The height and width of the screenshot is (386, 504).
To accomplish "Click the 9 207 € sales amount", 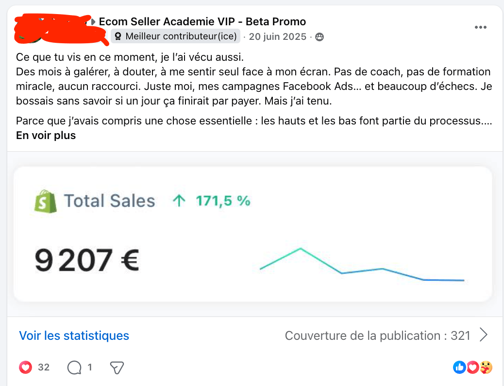I will 87,260.
